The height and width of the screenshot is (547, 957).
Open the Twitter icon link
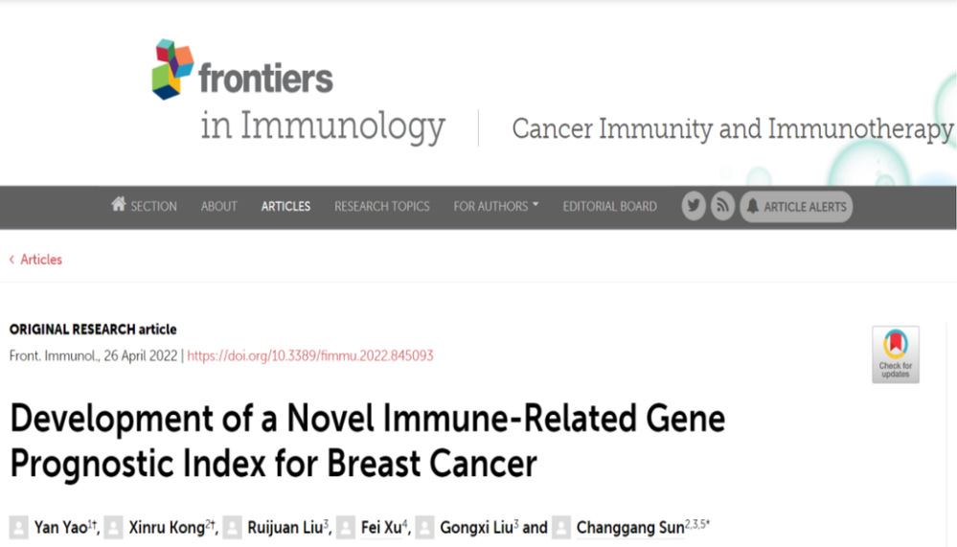694,206
